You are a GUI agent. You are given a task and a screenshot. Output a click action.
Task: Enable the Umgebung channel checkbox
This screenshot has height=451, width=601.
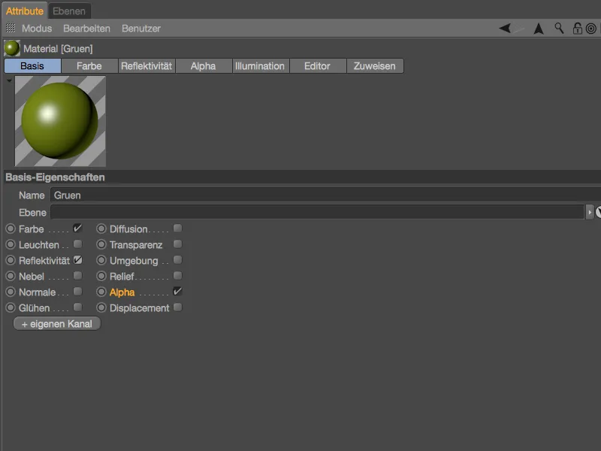coord(177,260)
